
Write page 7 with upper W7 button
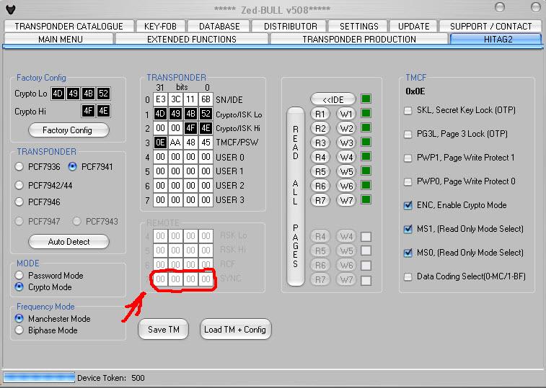(346, 200)
